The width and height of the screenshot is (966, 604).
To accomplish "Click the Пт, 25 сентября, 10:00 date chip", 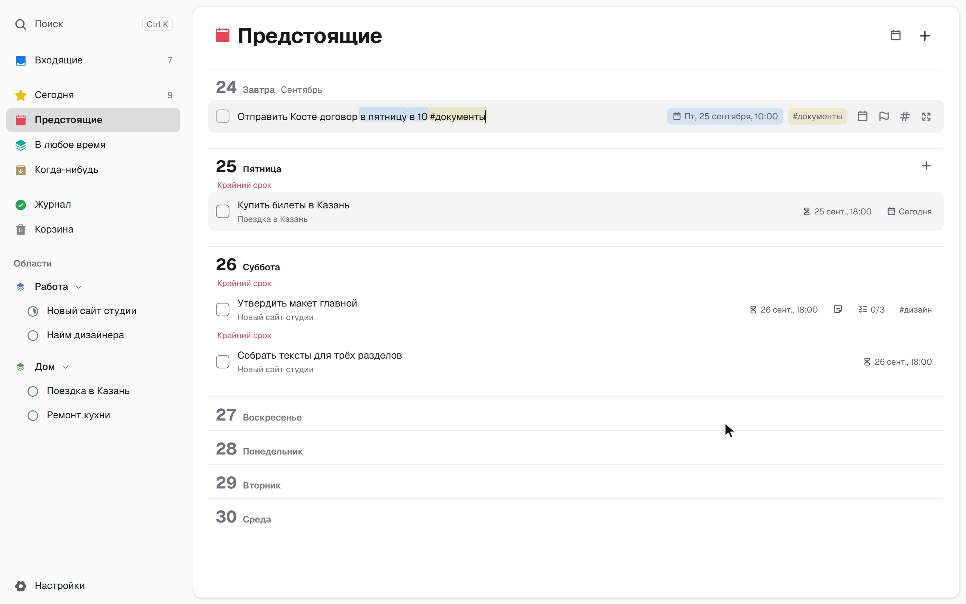I will pyautogui.click(x=725, y=116).
